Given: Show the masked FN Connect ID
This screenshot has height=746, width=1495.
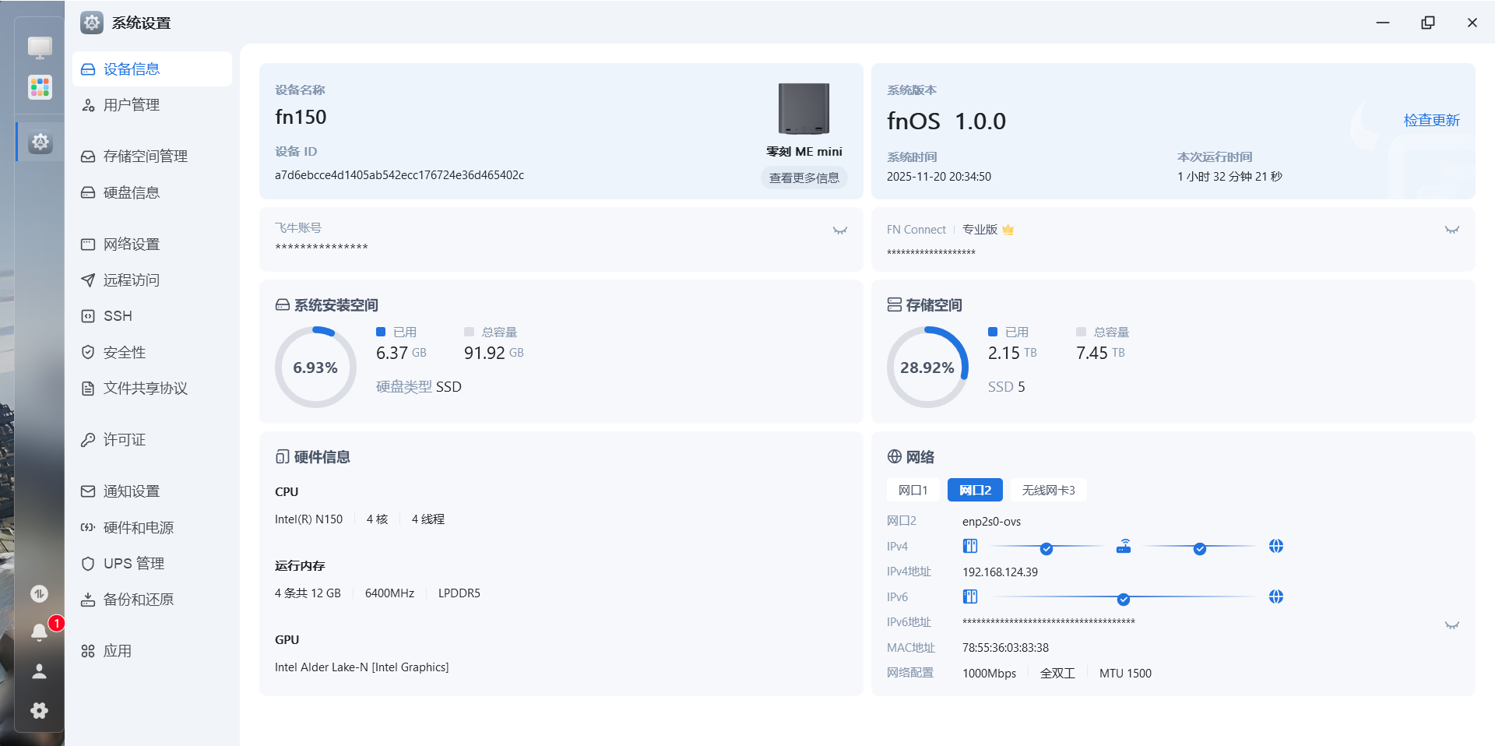Looking at the screenshot, I should [x=1451, y=230].
